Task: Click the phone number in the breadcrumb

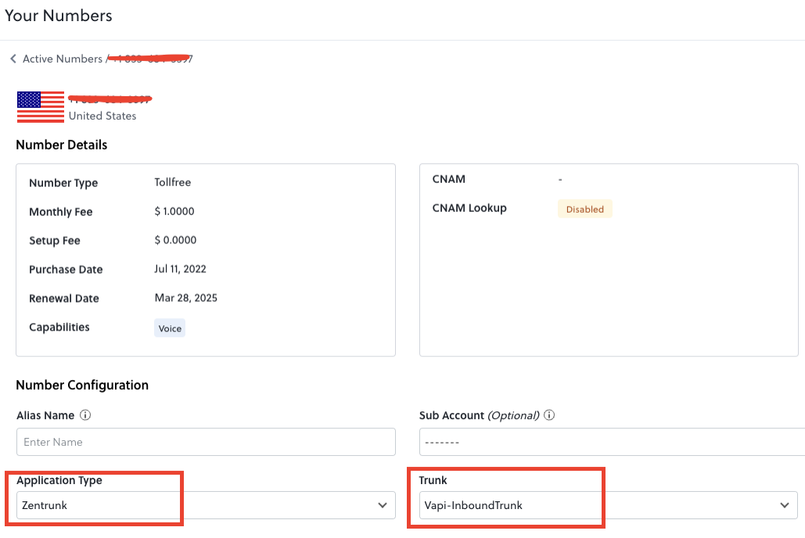Action: click(x=151, y=59)
